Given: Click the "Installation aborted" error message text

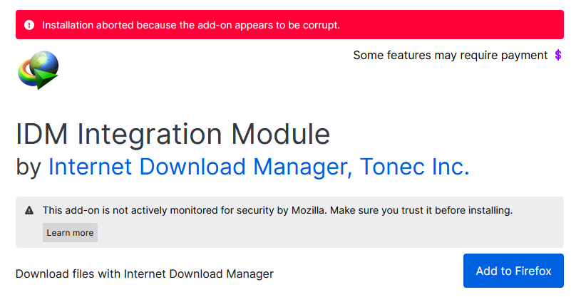Looking at the screenshot, I should (191, 25).
